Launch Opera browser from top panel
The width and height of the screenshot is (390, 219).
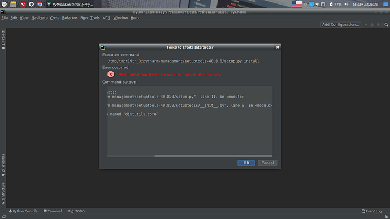click(x=31, y=4)
